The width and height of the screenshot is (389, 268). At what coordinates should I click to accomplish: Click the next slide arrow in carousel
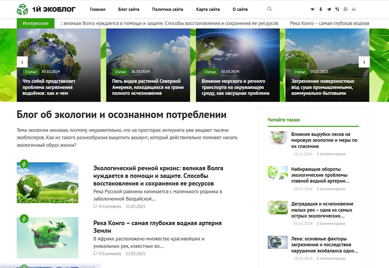(364, 62)
